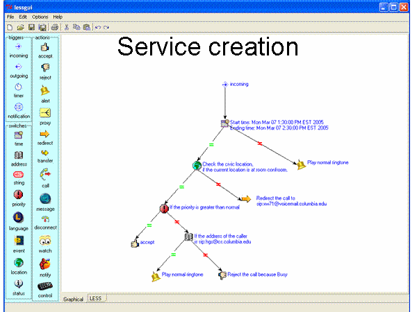Switch to the LESS tab
The image size is (417, 312).
95,299
